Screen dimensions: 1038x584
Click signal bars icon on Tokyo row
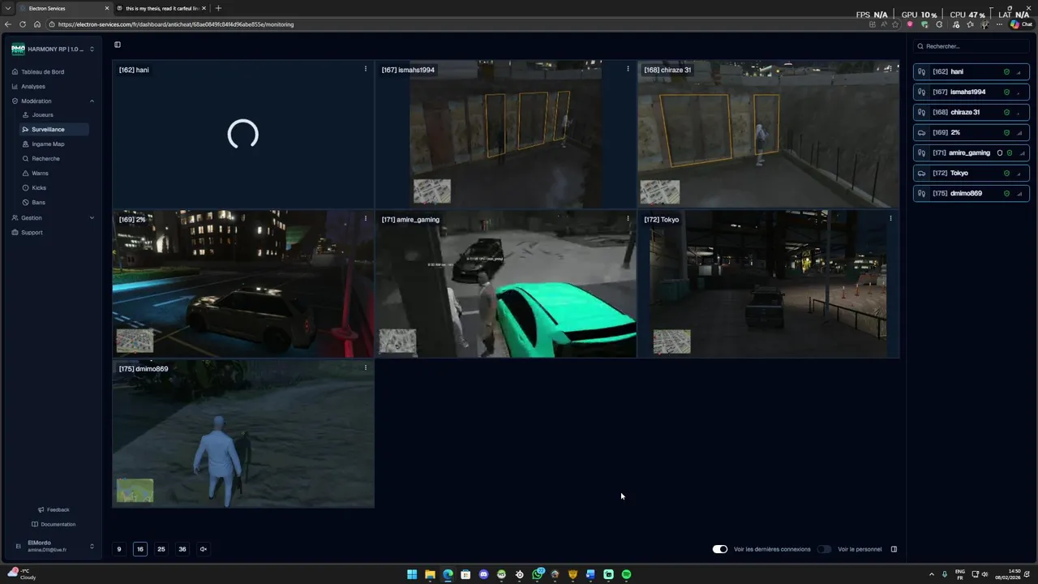coord(1019,174)
